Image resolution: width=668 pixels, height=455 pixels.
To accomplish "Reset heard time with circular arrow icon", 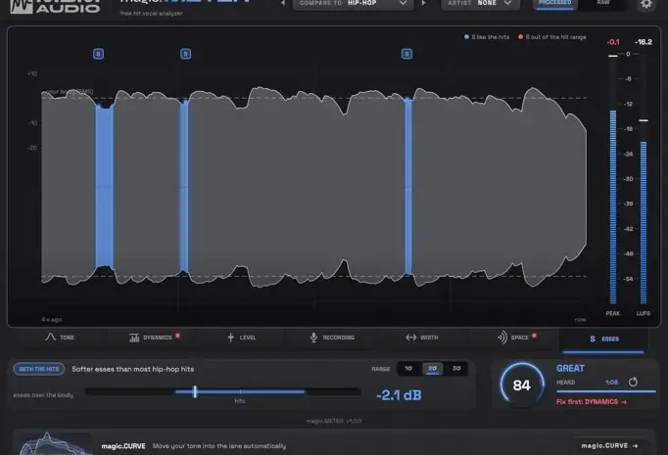I will [633, 382].
